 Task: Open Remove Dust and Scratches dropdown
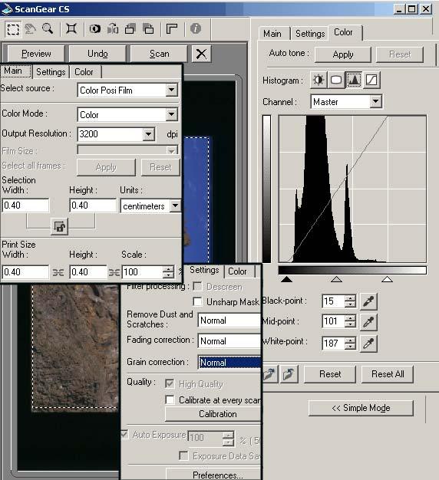(229, 321)
